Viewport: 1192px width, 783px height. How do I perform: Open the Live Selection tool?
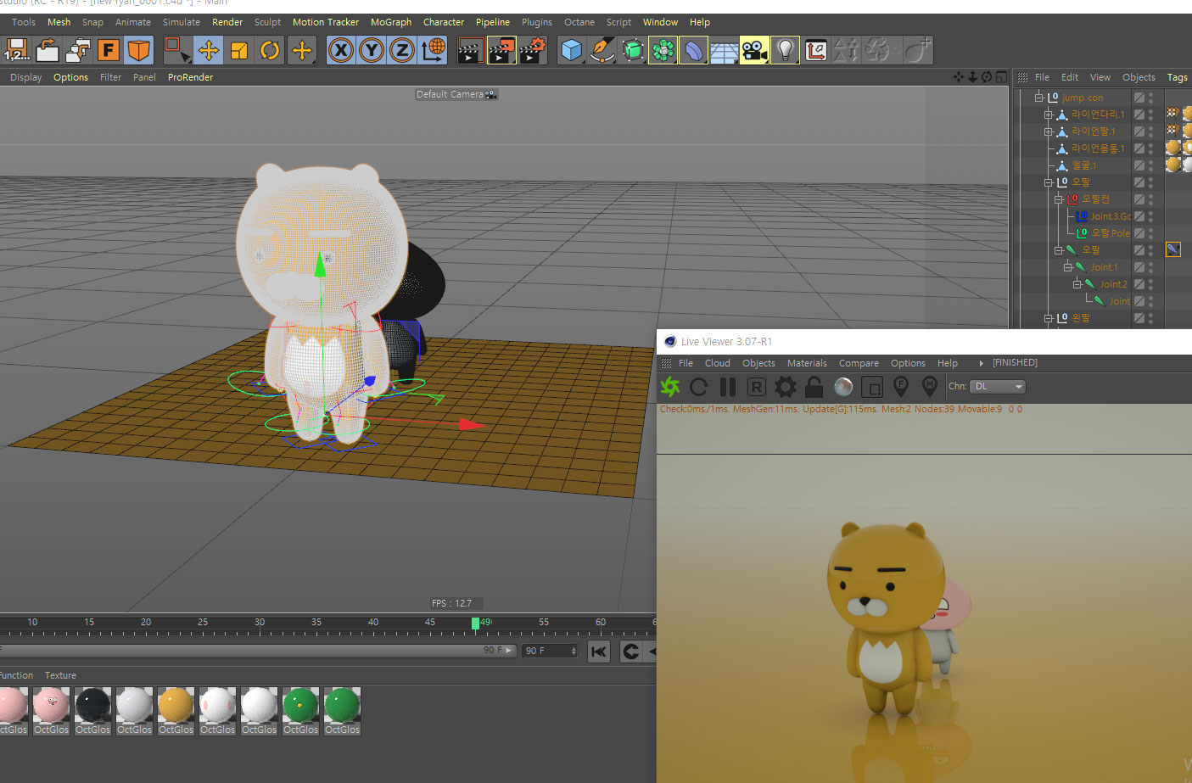click(x=176, y=51)
